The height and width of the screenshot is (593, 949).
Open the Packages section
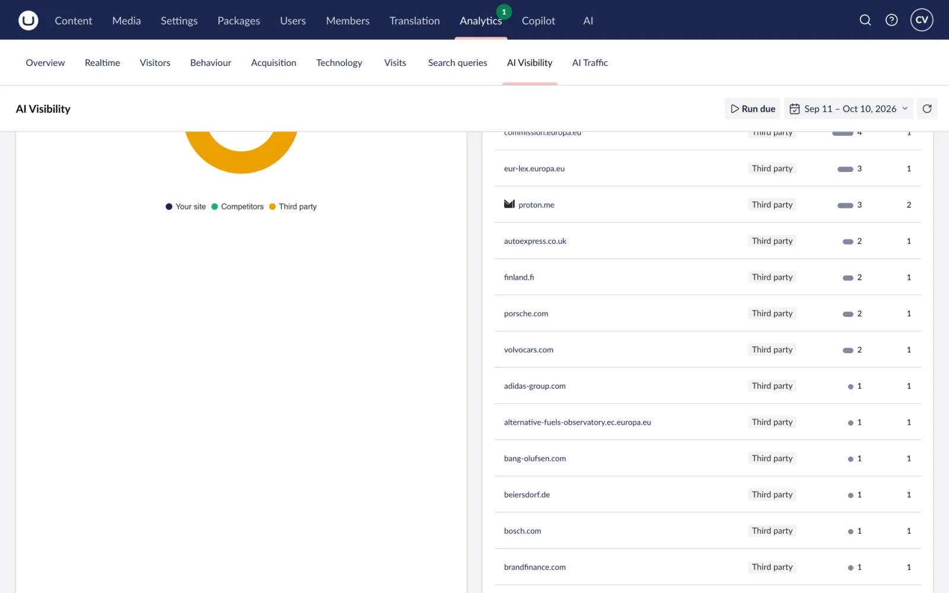(239, 21)
